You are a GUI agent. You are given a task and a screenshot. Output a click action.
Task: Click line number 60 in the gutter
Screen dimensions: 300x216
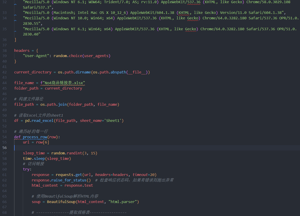pos(4,169)
